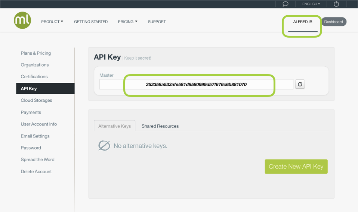Open GETTING STARTED page

[91, 22]
